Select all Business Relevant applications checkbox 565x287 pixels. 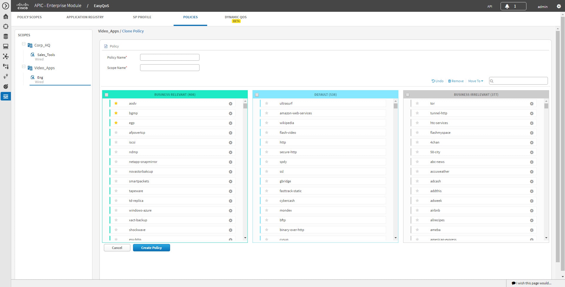coord(107,95)
